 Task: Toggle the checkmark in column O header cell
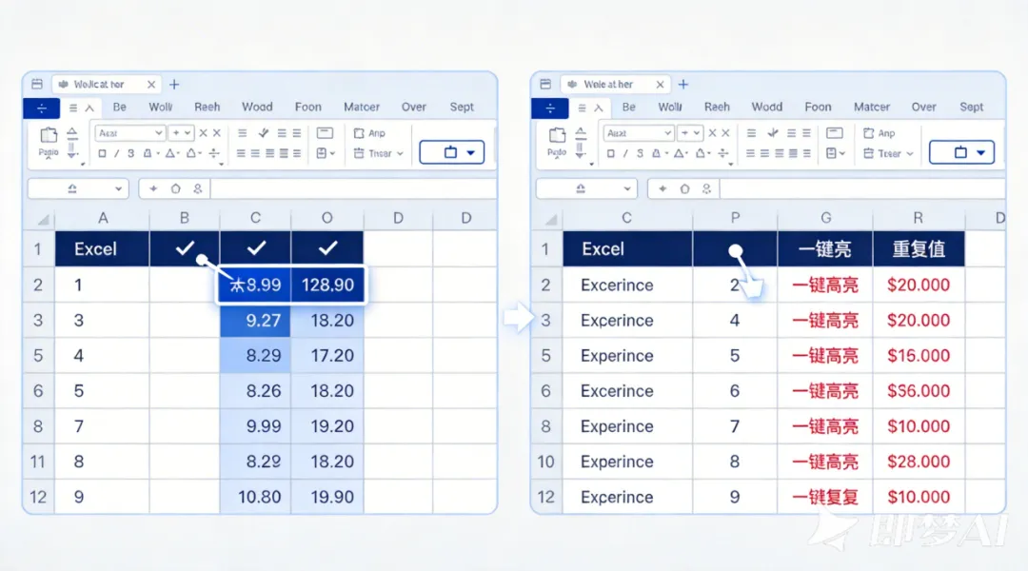pos(327,247)
